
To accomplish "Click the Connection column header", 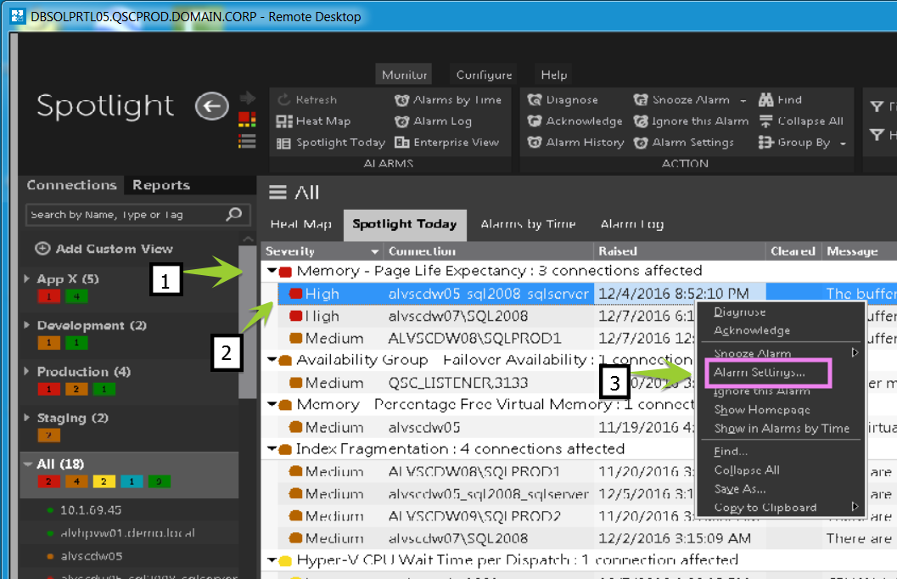I will coord(489,251).
